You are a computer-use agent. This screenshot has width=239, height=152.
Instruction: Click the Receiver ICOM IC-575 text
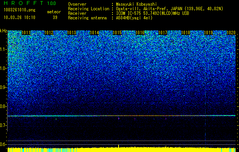[x=152, y=13]
